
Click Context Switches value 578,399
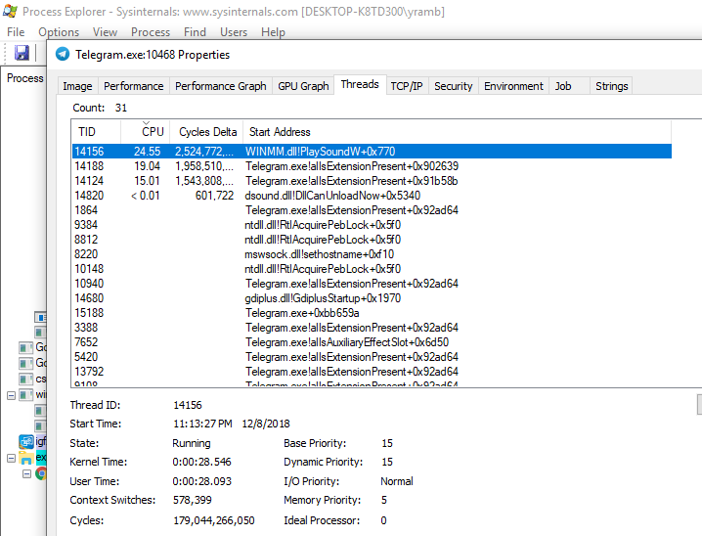pos(193,500)
